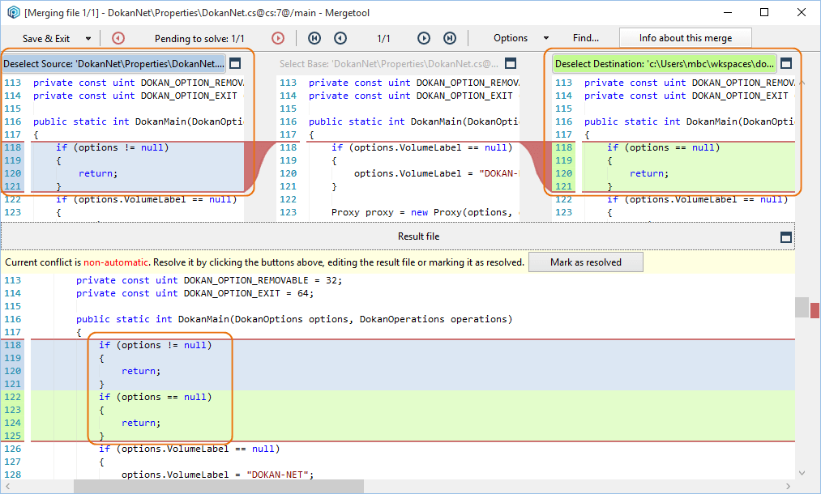Screen dimensions: 821x494
Task: Click line number 126 in result gutter
Action: coord(13,449)
